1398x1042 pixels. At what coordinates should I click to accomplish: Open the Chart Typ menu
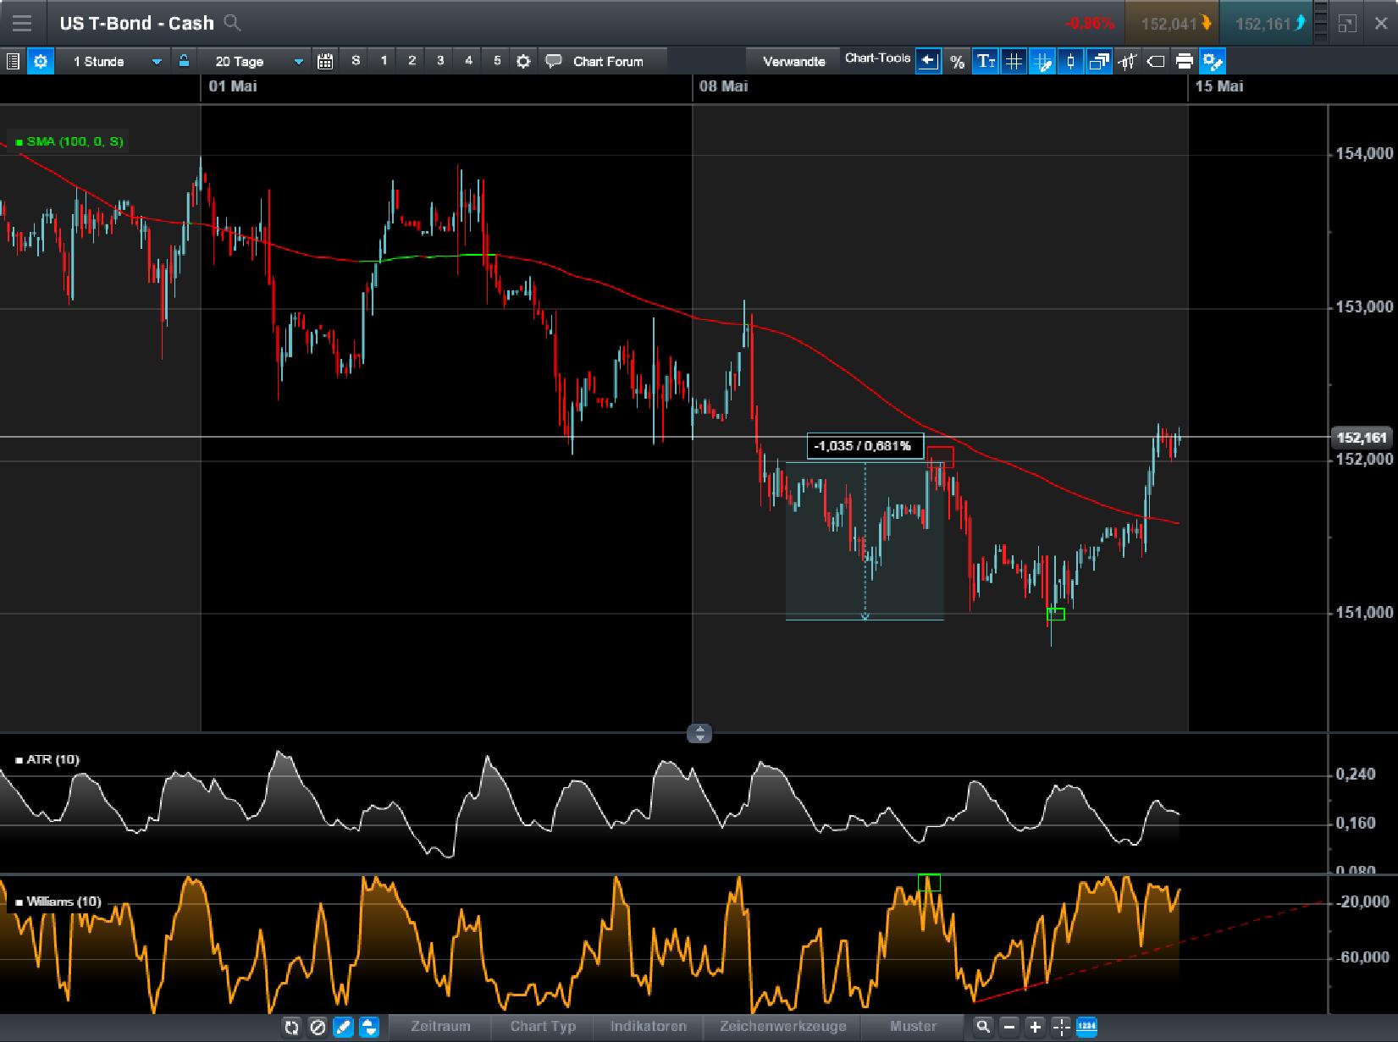(543, 1026)
